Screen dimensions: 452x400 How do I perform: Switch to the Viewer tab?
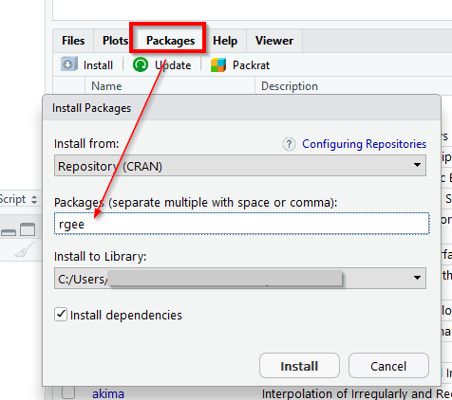[274, 41]
